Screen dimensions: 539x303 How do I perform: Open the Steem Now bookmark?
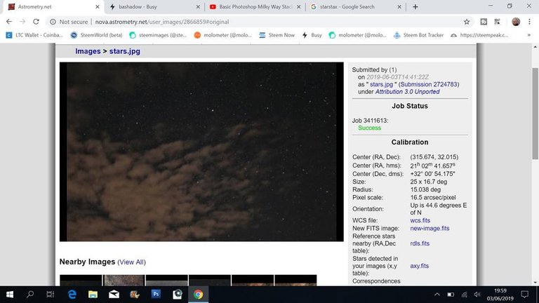click(277, 35)
